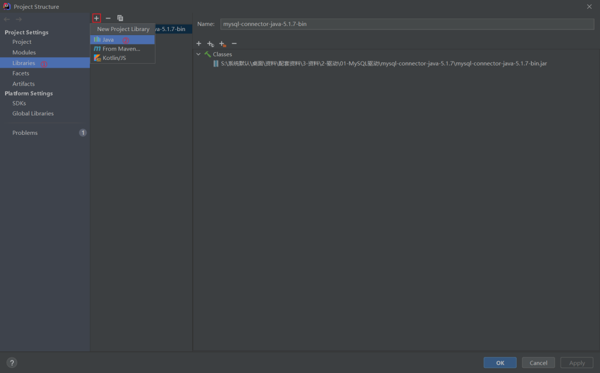This screenshot has width=600, height=373.
Task: Select the mysql-connector-java-5.1.7-bin.jar path entry
Action: (384, 63)
